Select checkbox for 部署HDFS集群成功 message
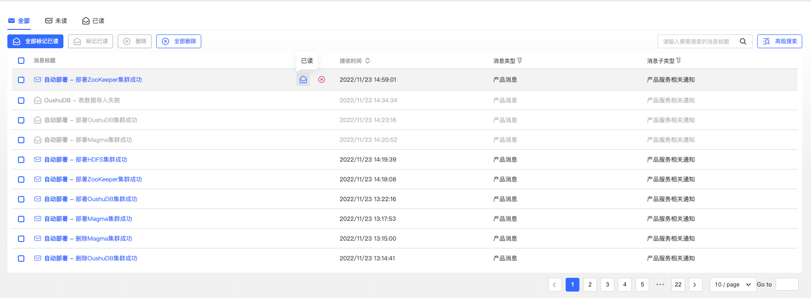This screenshot has width=811, height=298. click(x=21, y=160)
